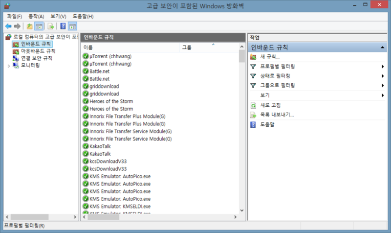Click the Up one level folder icon

(29, 26)
